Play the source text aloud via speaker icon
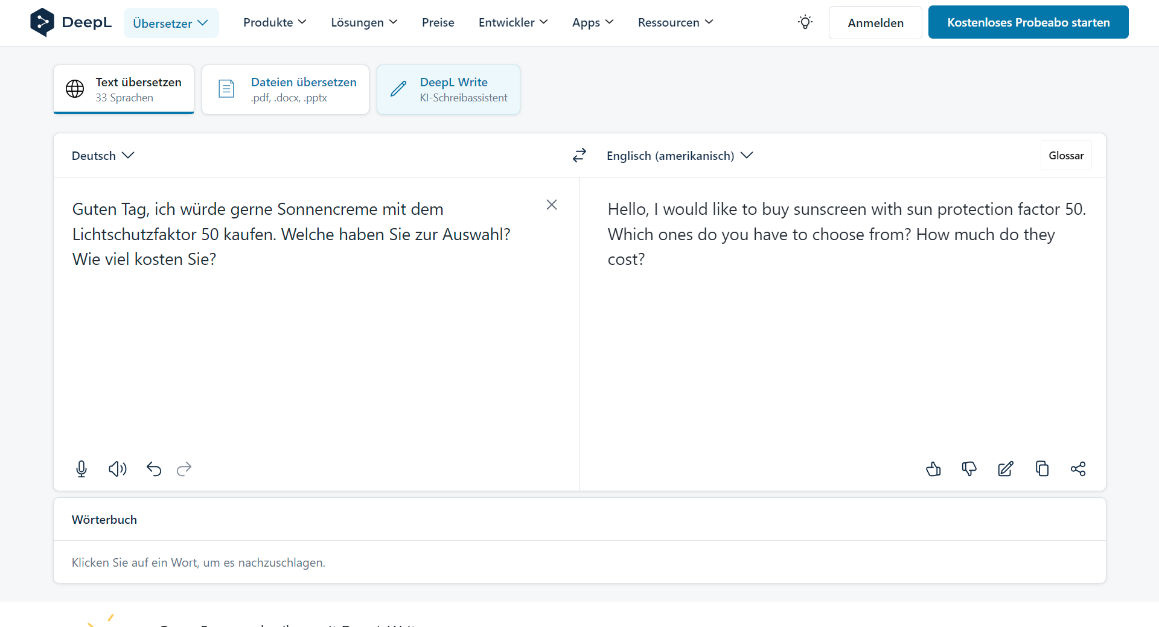The image size is (1159, 627). 118,469
